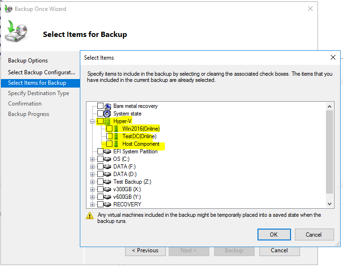
Task: Click the Backup Once Wizard title bar icon
Action: 9,9
